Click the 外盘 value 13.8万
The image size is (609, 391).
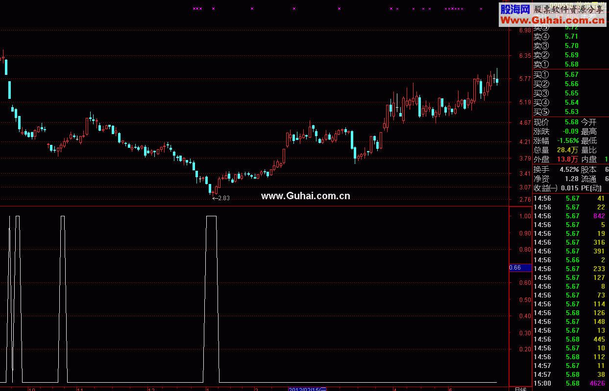[x=568, y=159]
